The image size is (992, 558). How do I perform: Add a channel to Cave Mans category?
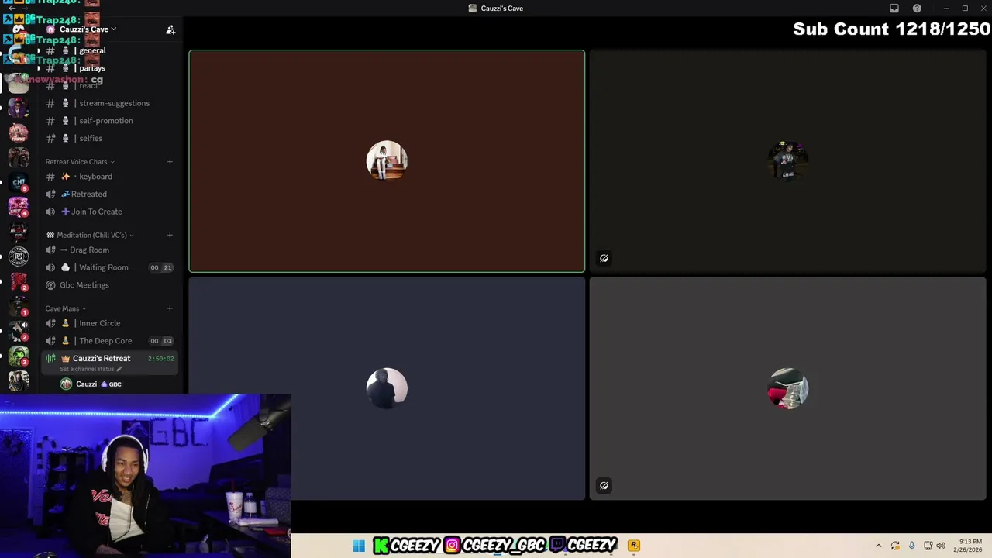tap(170, 308)
